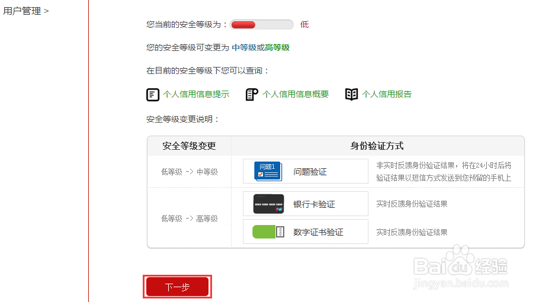Click the 个人信用信息提示 document icon
The image size is (539, 302).
pos(153,95)
